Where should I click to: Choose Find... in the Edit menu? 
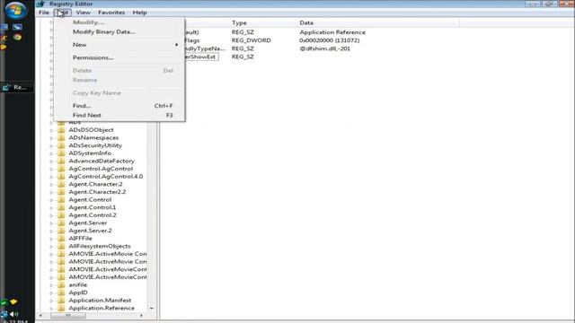[x=119, y=106]
